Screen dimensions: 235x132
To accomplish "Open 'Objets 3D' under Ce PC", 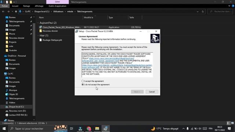I will point(13,94).
